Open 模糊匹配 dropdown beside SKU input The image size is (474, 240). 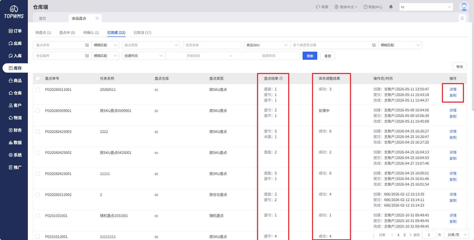pos(400,45)
